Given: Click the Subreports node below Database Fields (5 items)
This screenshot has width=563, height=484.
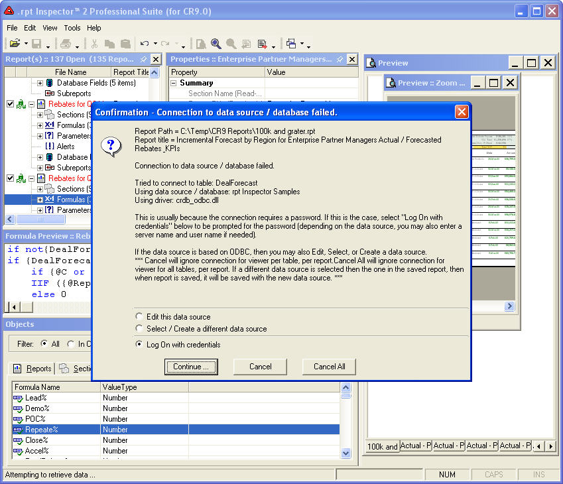Looking at the screenshot, I should 74,93.
